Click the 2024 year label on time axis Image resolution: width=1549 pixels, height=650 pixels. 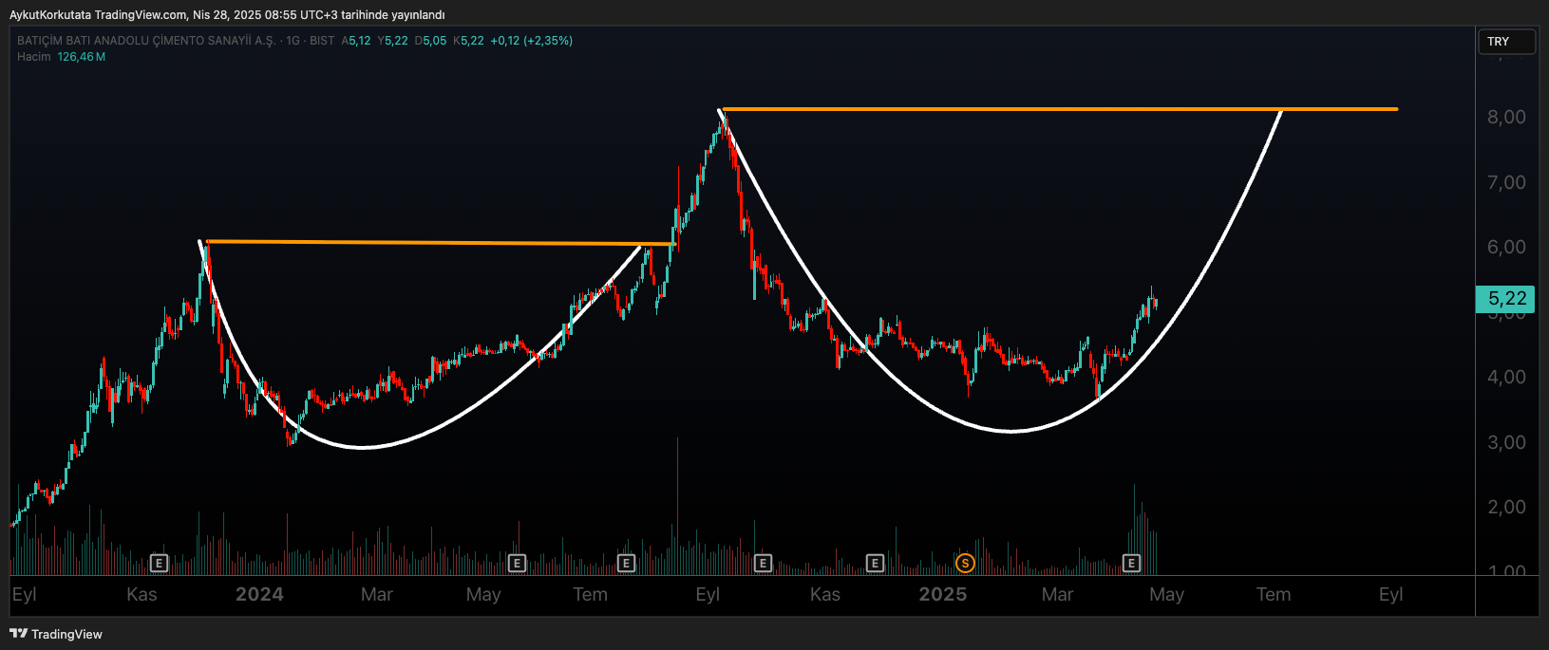click(x=259, y=595)
